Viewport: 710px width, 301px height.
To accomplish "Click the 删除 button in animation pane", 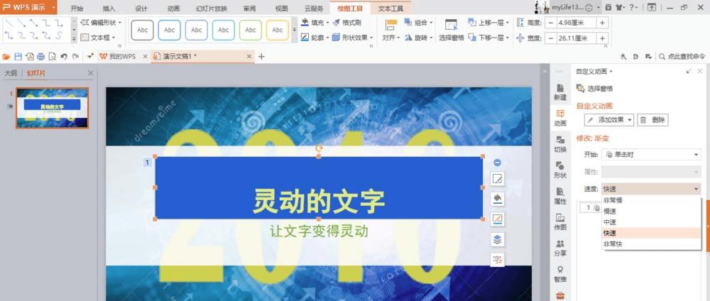I will [653, 120].
